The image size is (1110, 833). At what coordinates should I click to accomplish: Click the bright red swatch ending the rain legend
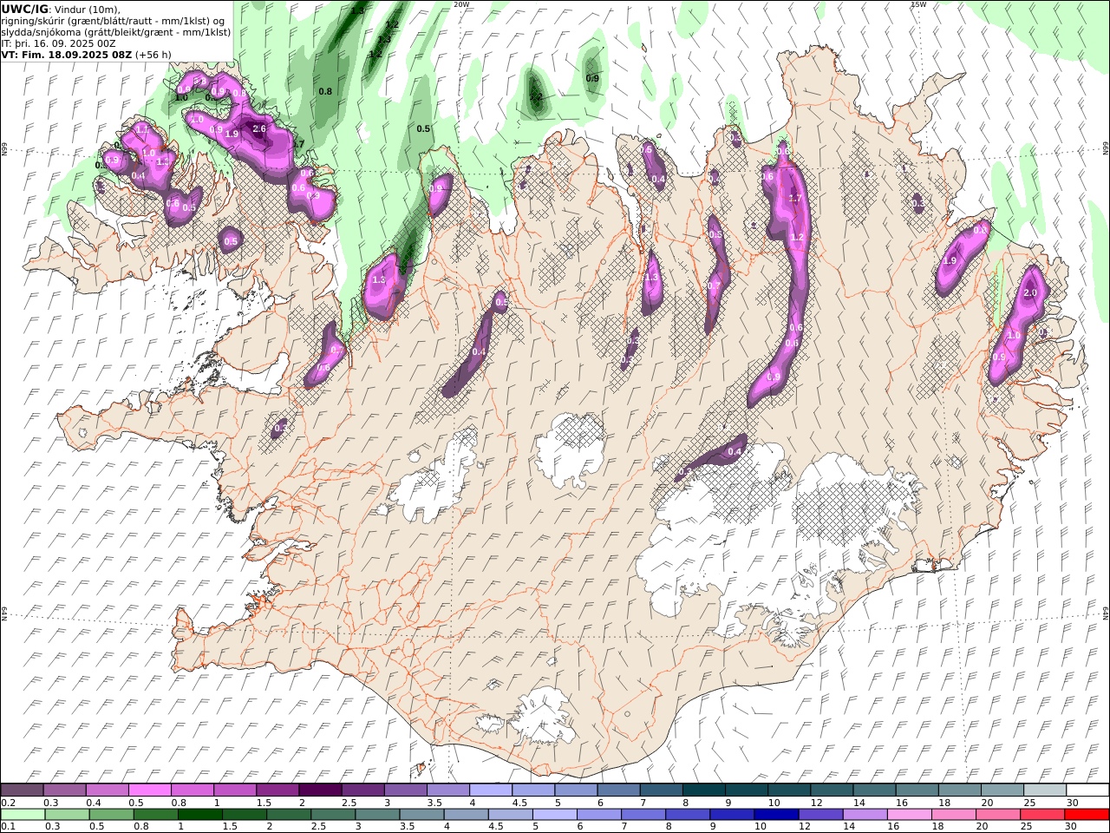1087,814
